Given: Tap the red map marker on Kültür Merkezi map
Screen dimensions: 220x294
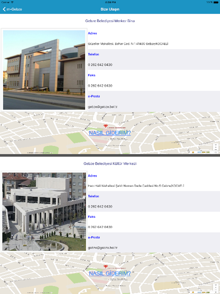Looking at the screenshot, I should [x=105, y=266].
